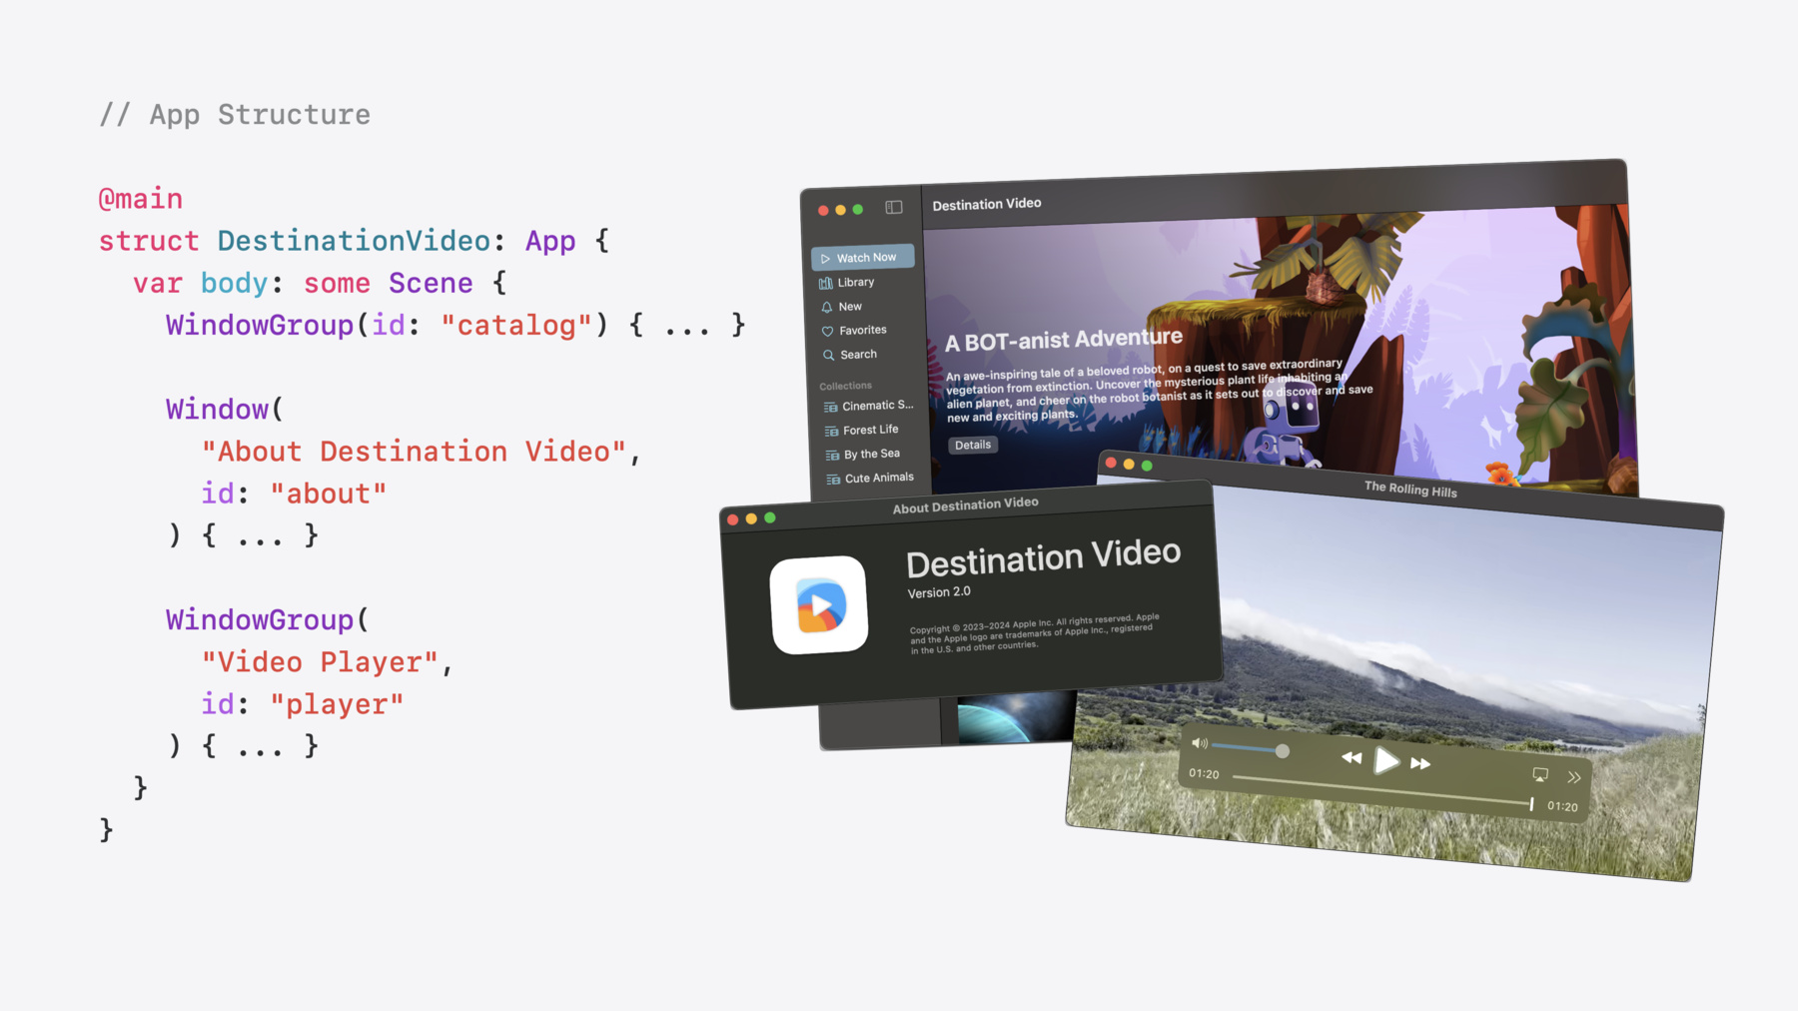Click the DestinationVideo struct name
Viewport: 1798px width, 1011px height.
click(x=354, y=241)
